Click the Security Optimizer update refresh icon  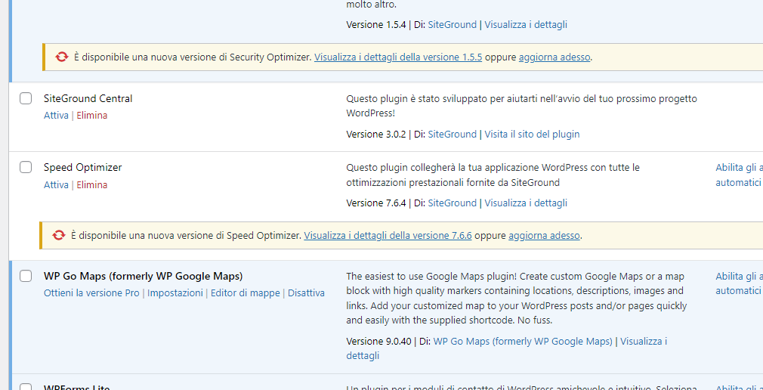(x=61, y=57)
